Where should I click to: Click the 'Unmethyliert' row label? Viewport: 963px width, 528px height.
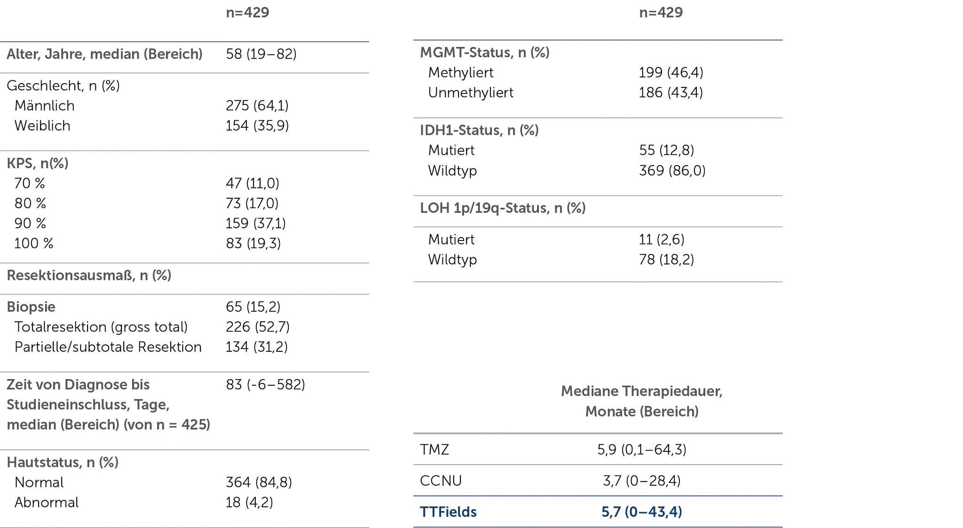[470, 93]
